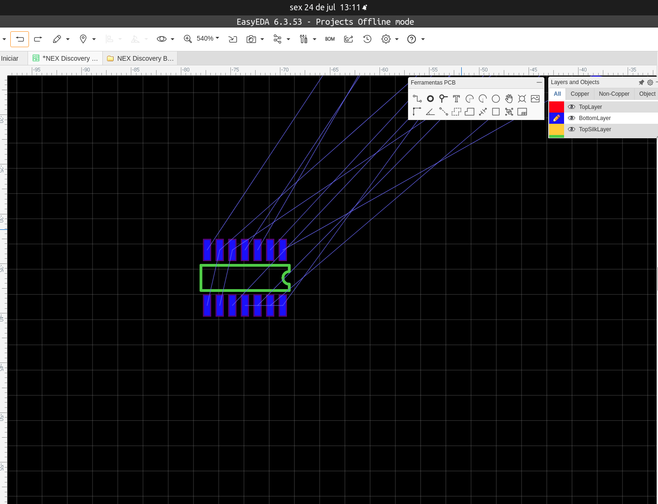Switch to the NEX Discovery B… project tab
The height and width of the screenshot is (504, 658).
pyautogui.click(x=140, y=58)
